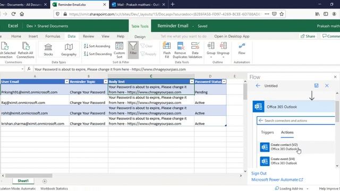This screenshot has height=191, width=340.
Task: Open the Design tab under Table Tools
Action: 140,37
